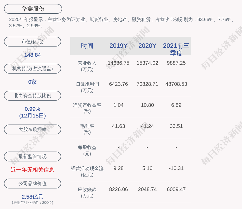Image resolution: width=242 pixels, height=209 pixels.
Task: Click ROE value 6.89
Action: [x=176, y=105]
